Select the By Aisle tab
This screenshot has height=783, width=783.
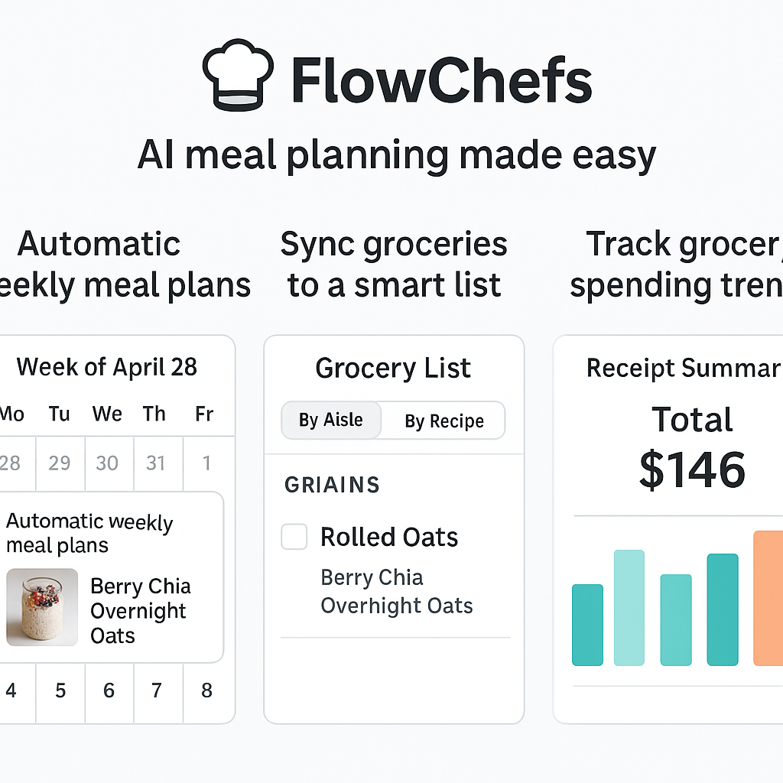[331, 420]
